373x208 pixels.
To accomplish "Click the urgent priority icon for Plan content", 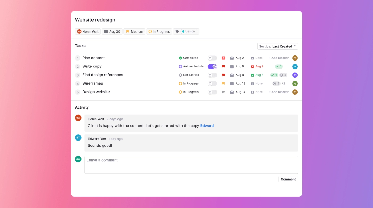I will click(224, 58).
